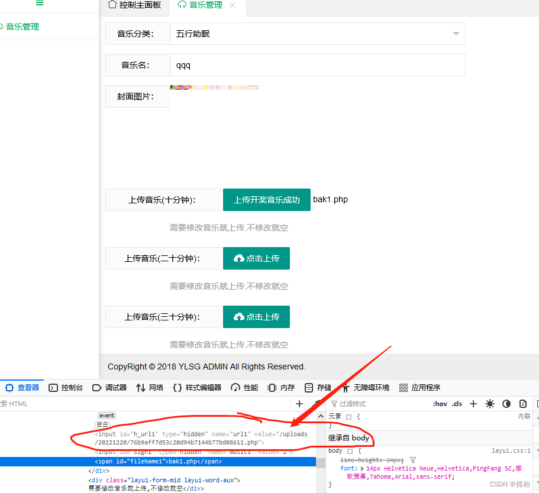
Task: Click the 点击上传 button for twenty-minute music
Action: (x=256, y=258)
